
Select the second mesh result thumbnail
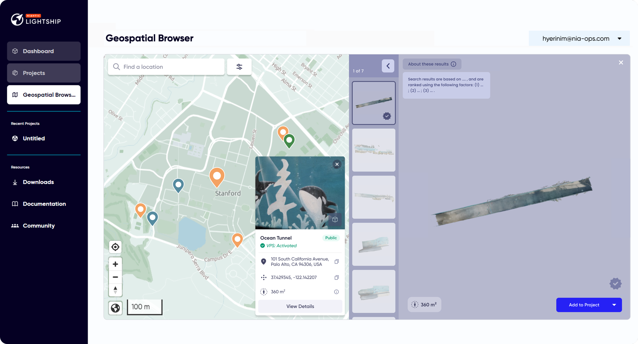pos(373,150)
